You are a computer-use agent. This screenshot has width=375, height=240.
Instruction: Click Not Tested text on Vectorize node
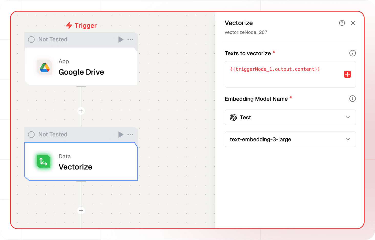(53, 135)
